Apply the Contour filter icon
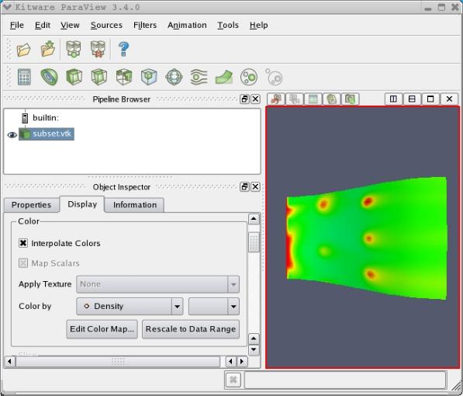The height and width of the screenshot is (396, 463). [49, 77]
